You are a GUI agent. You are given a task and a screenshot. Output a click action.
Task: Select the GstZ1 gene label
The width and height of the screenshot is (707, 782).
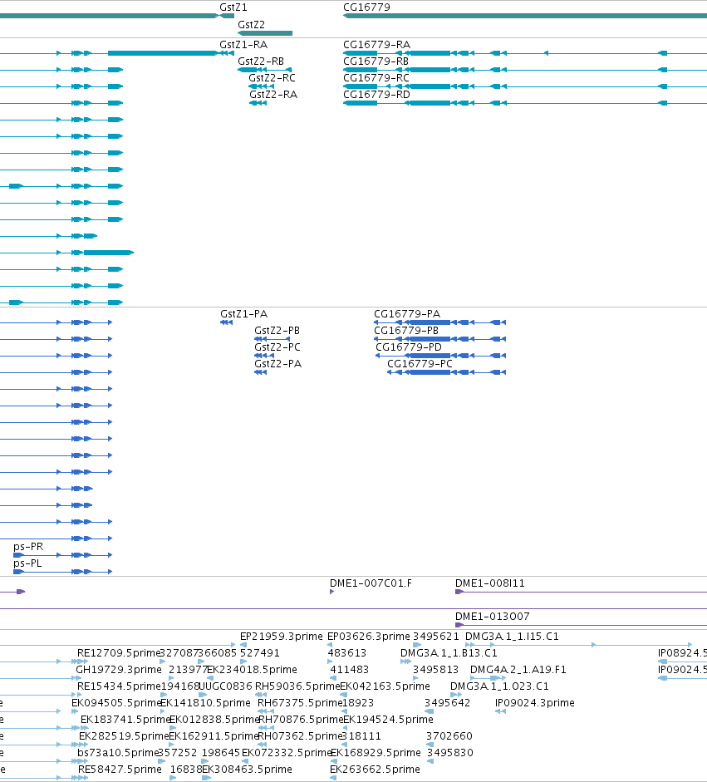coord(233,7)
